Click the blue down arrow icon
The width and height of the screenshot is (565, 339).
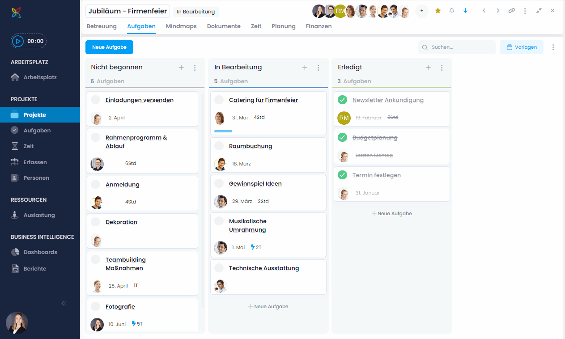(466, 11)
